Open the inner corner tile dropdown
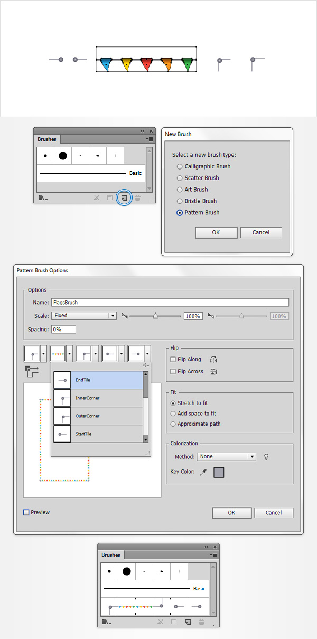This screenshot has height=639, width=317. [x=96, y=353]
